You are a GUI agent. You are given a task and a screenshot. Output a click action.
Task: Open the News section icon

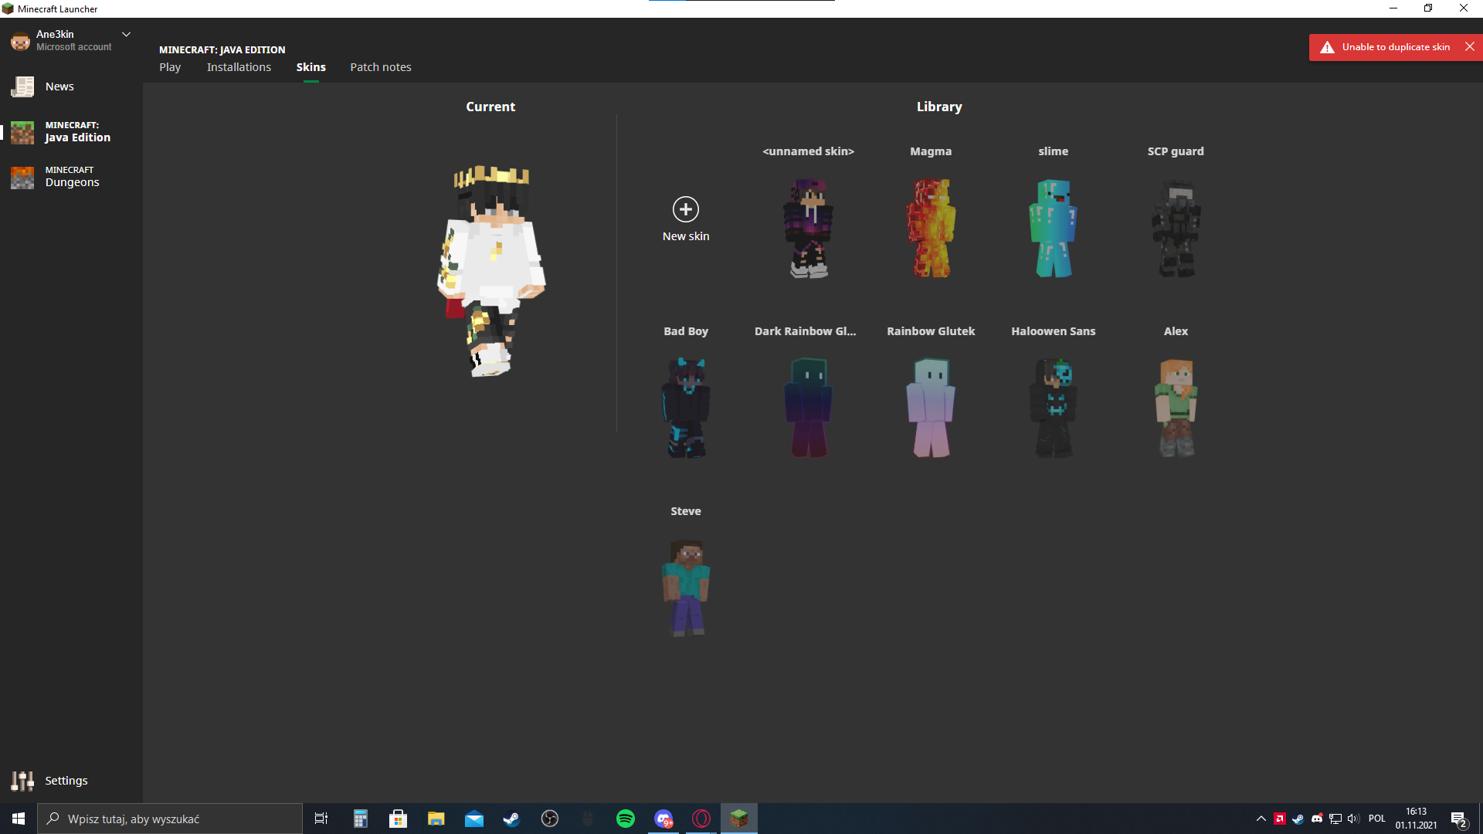[x=22, y=86]
